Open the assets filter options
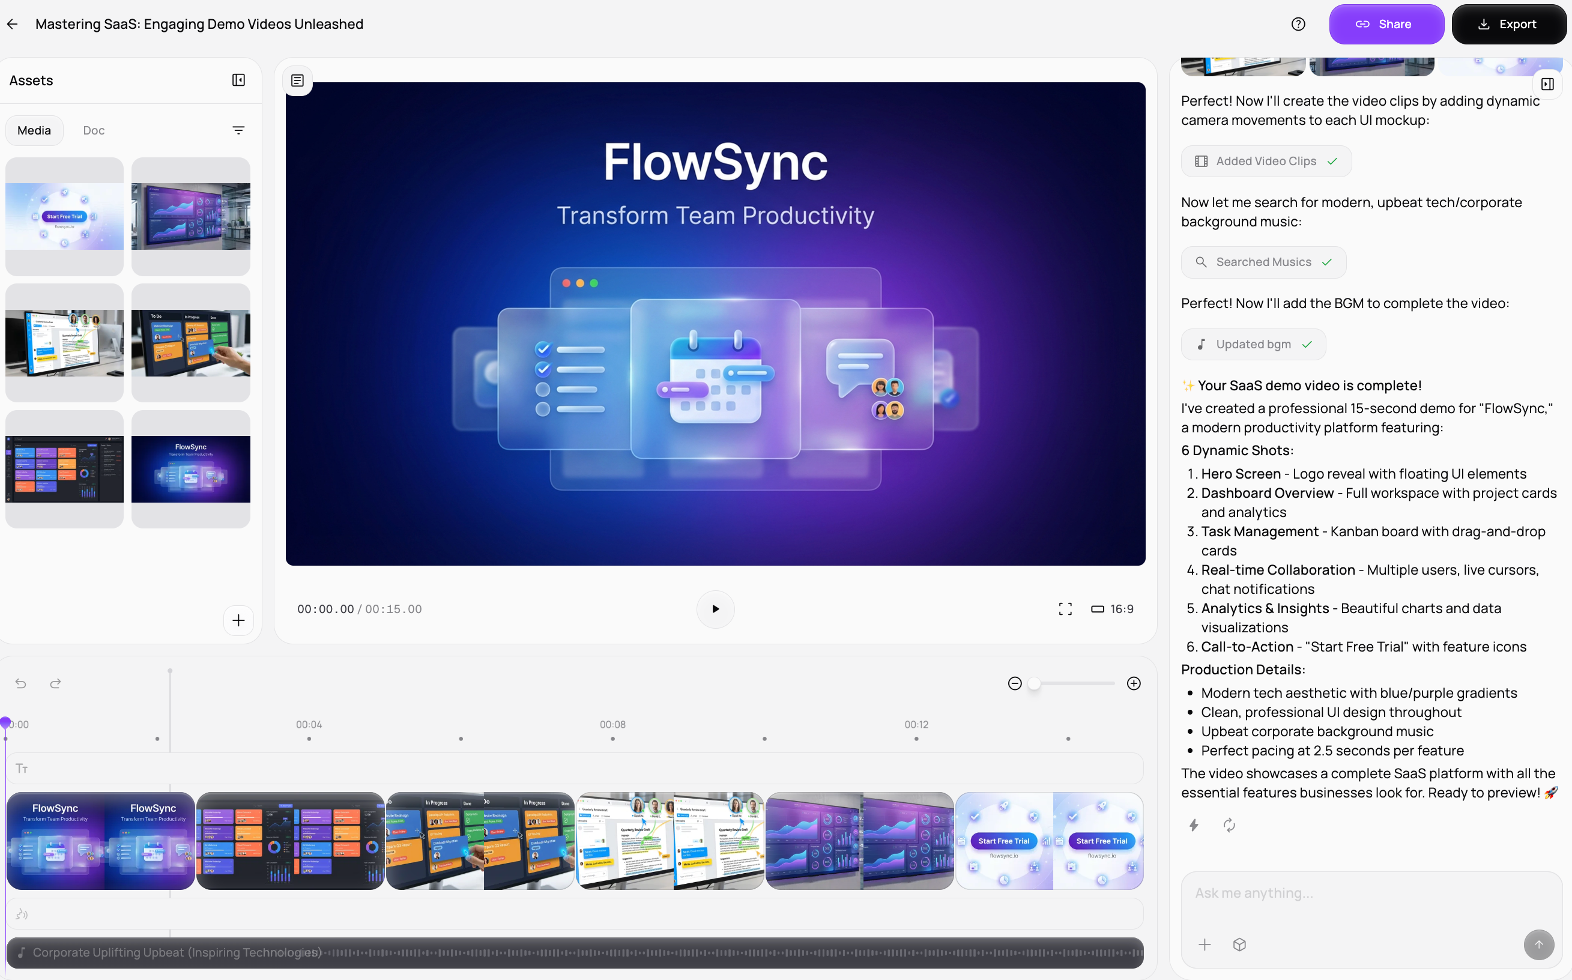The height and width of the screenshot is (980, 1572). tap(238, 130)
